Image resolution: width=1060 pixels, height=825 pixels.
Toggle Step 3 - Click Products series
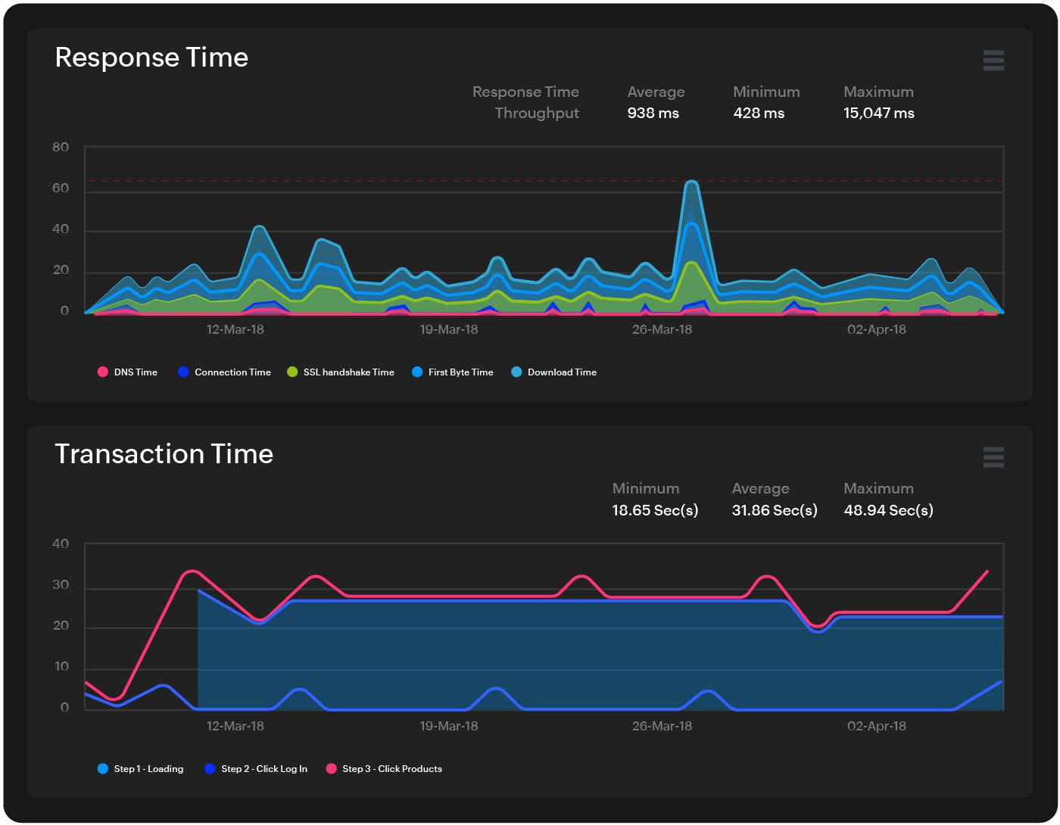tap(384, 768)
